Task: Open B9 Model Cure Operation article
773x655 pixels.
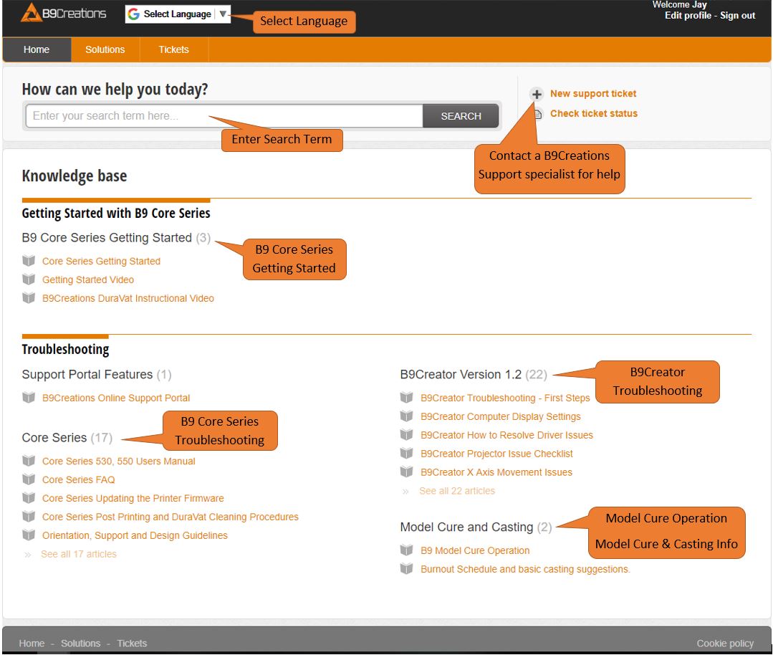Action: pyautogui.click(x=475, y=550)
